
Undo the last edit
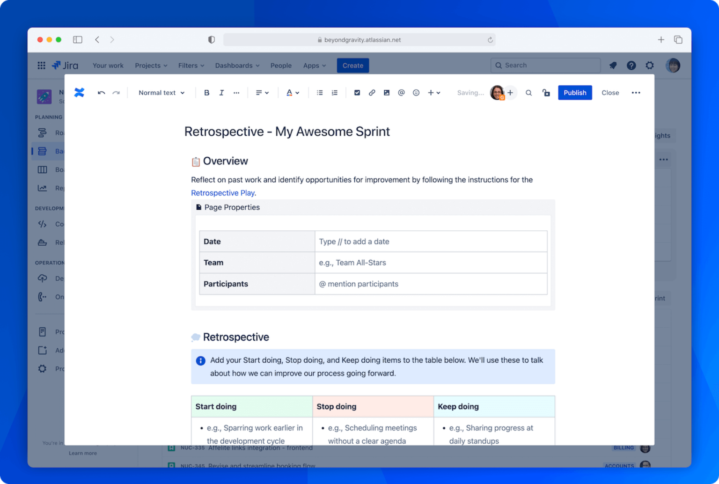point(101,92)
